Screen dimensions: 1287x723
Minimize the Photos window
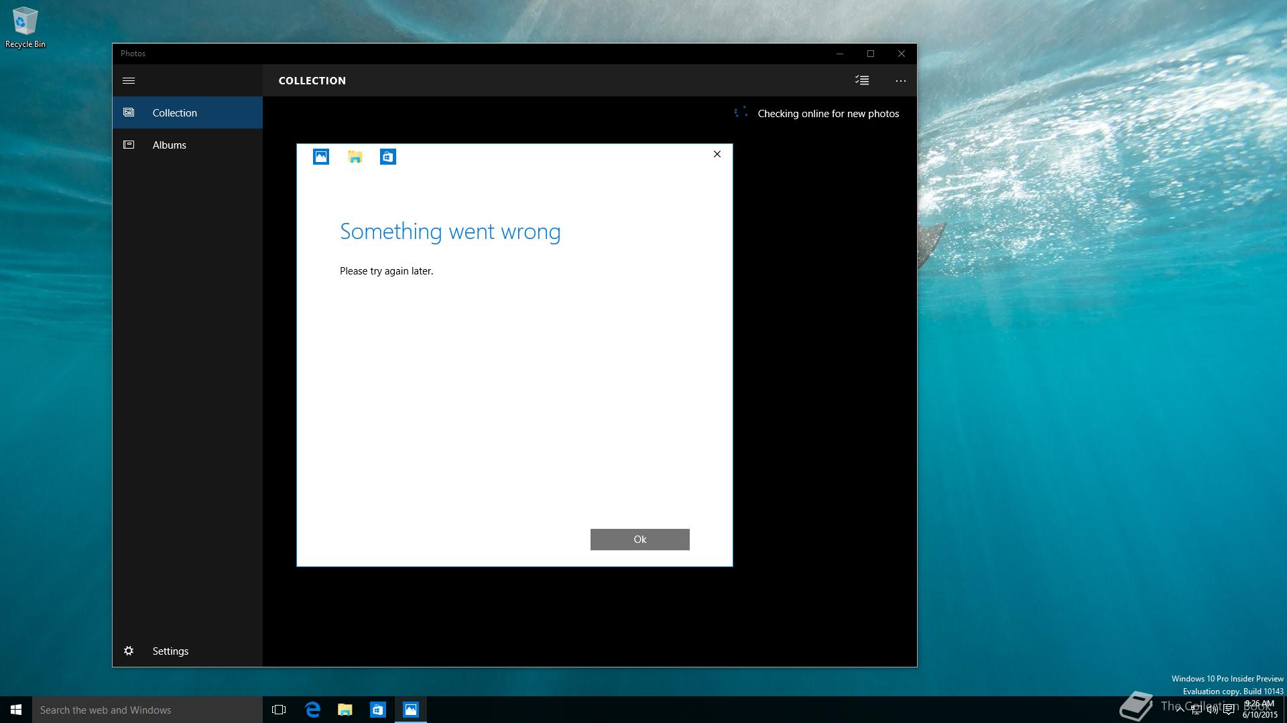click(x=840, y=54)
